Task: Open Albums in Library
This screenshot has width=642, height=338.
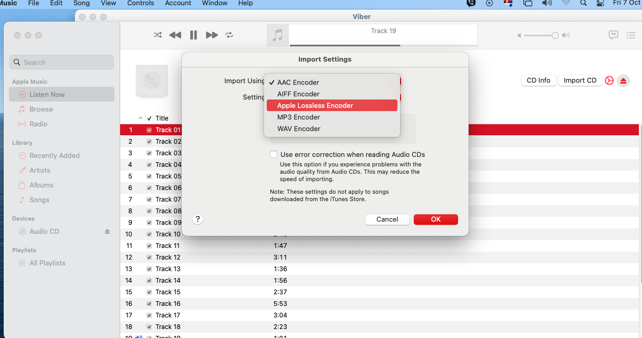Action: point(62,185)
